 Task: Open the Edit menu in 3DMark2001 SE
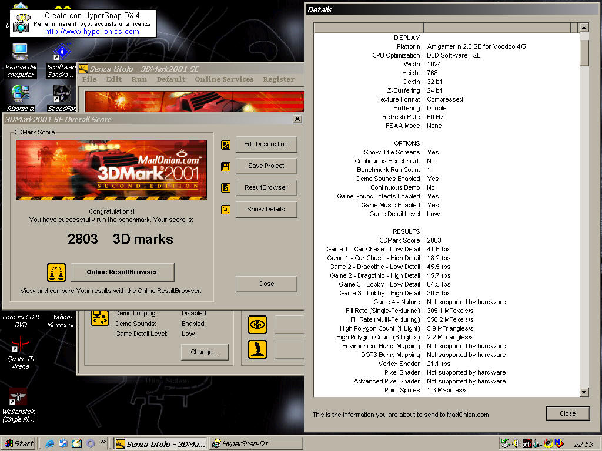coord(114,79)
